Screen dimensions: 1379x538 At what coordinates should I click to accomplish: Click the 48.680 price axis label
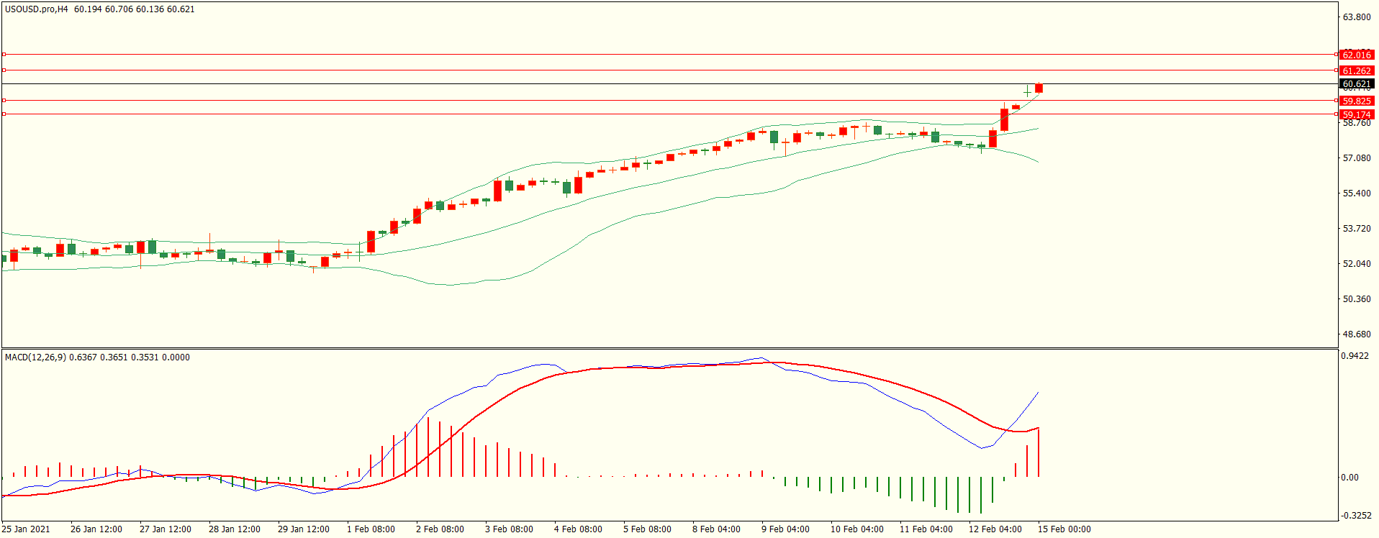(x=1357, y=334)
